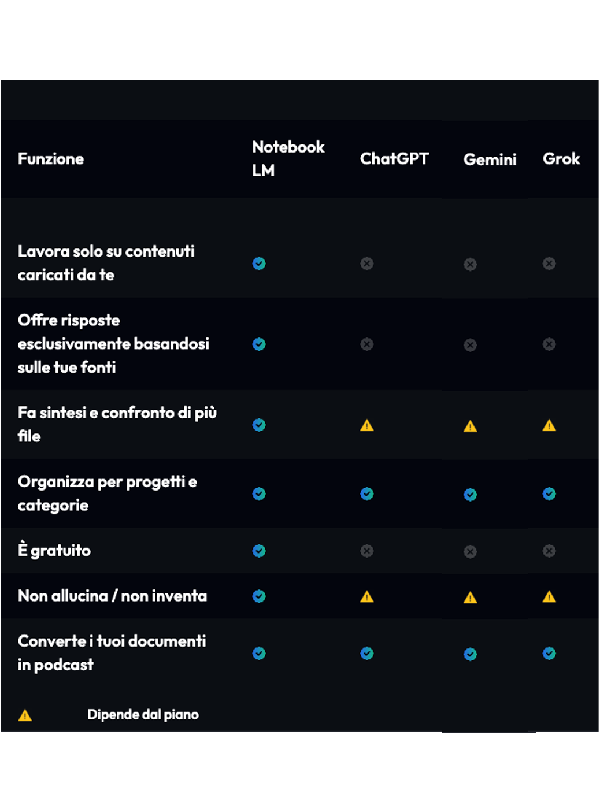
Task: Click ChatGPT cross icon in 'Lavora solo' row
Action: point(367,264)
